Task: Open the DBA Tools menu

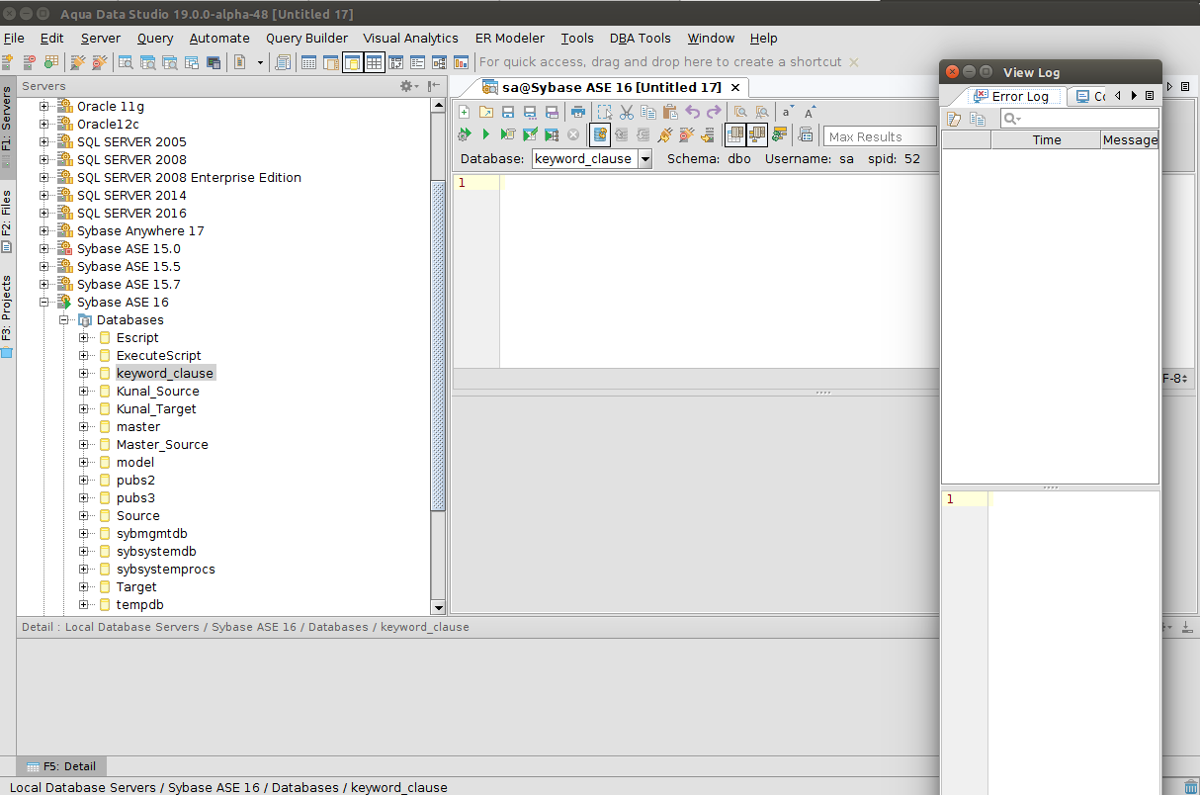Action: (640, 38)
